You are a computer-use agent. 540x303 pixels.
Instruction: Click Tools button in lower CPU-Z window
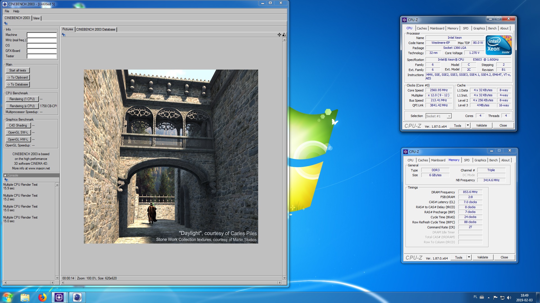458,257
